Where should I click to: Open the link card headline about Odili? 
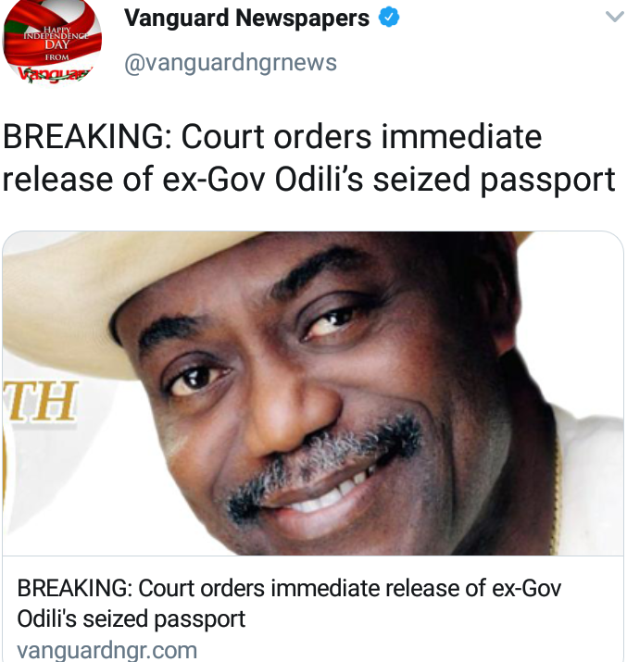click(289, 604)
